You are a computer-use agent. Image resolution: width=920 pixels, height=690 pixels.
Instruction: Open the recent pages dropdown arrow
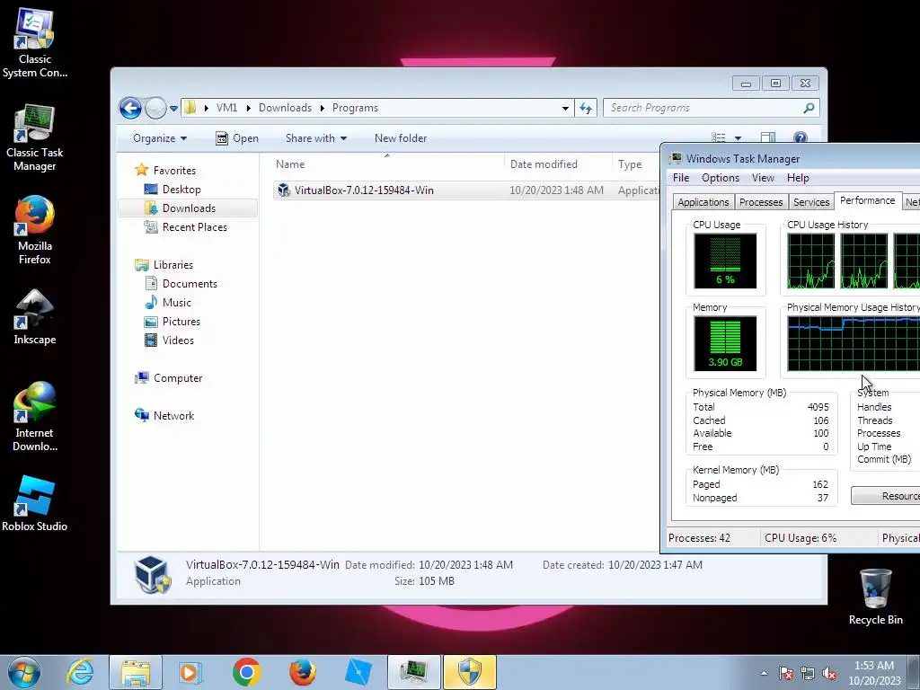tap(173, 109)
